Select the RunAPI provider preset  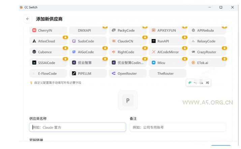coord(168,41)
